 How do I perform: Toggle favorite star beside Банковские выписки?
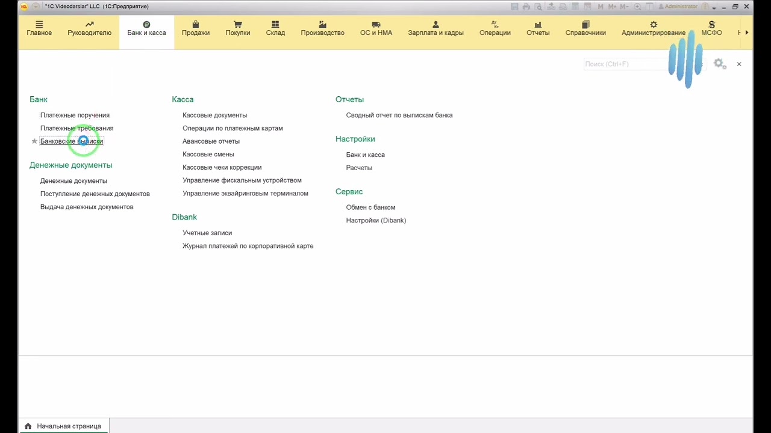coord(34,141)
